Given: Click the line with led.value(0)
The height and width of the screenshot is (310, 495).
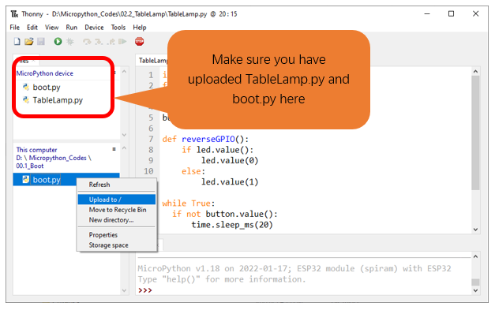Looking at the screenshot, I should coord(230,160).
